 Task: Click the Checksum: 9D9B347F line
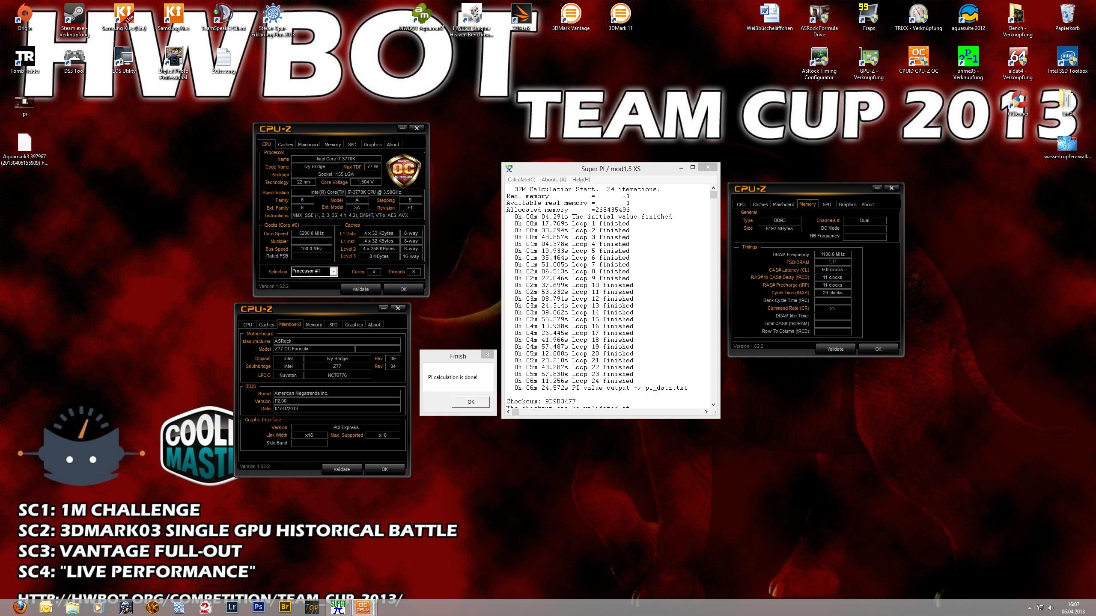[541, 402]
